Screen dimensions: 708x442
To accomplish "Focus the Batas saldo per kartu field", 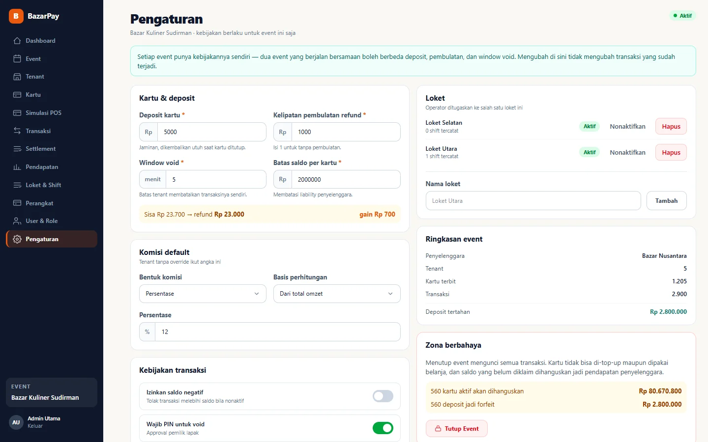I will (x=346, y=180).
